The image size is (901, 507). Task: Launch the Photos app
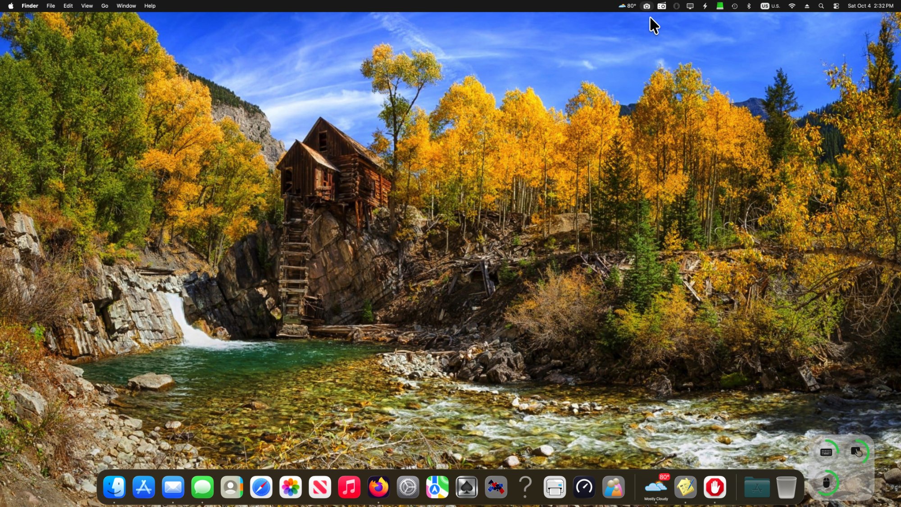(291, 487)
